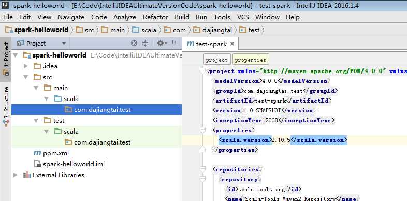Viewport: 407px width, 201px height.
Task: Collapse scala folder under main
Action: [x=47, y=99]
